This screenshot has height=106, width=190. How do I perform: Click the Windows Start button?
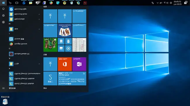point(4,3)
